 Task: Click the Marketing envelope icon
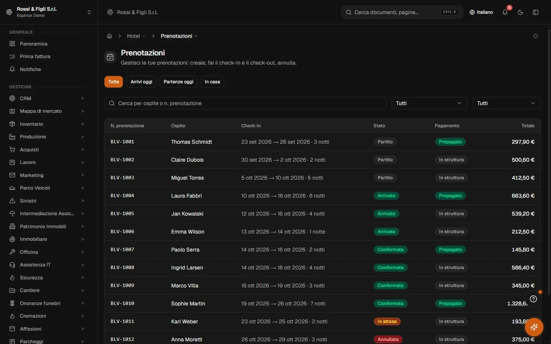tap(12, 175)
